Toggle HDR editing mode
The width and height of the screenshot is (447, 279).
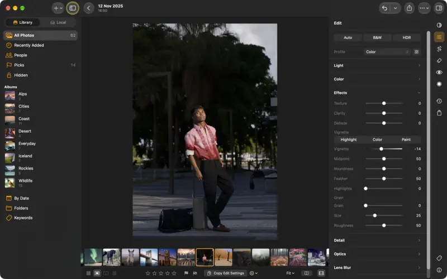pyautogui.click(x=407, y=37)
